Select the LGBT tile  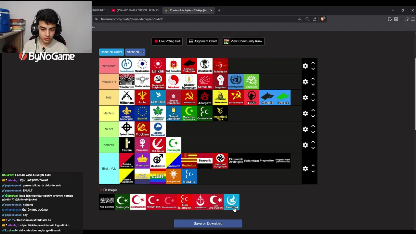point(158,176)
